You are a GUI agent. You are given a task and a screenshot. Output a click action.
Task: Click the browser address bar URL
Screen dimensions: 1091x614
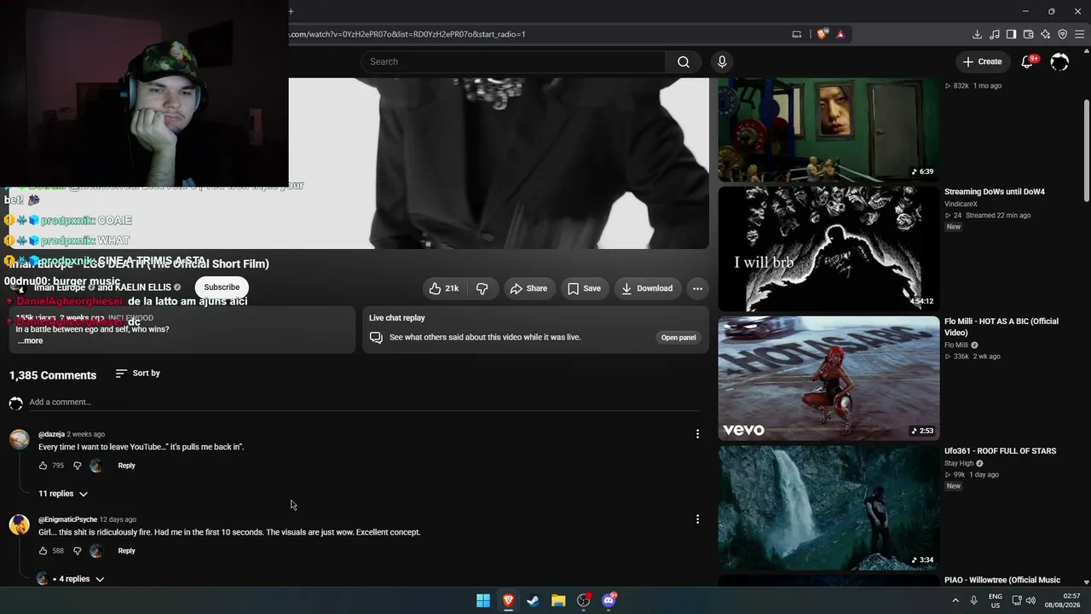tap(407, 34)
